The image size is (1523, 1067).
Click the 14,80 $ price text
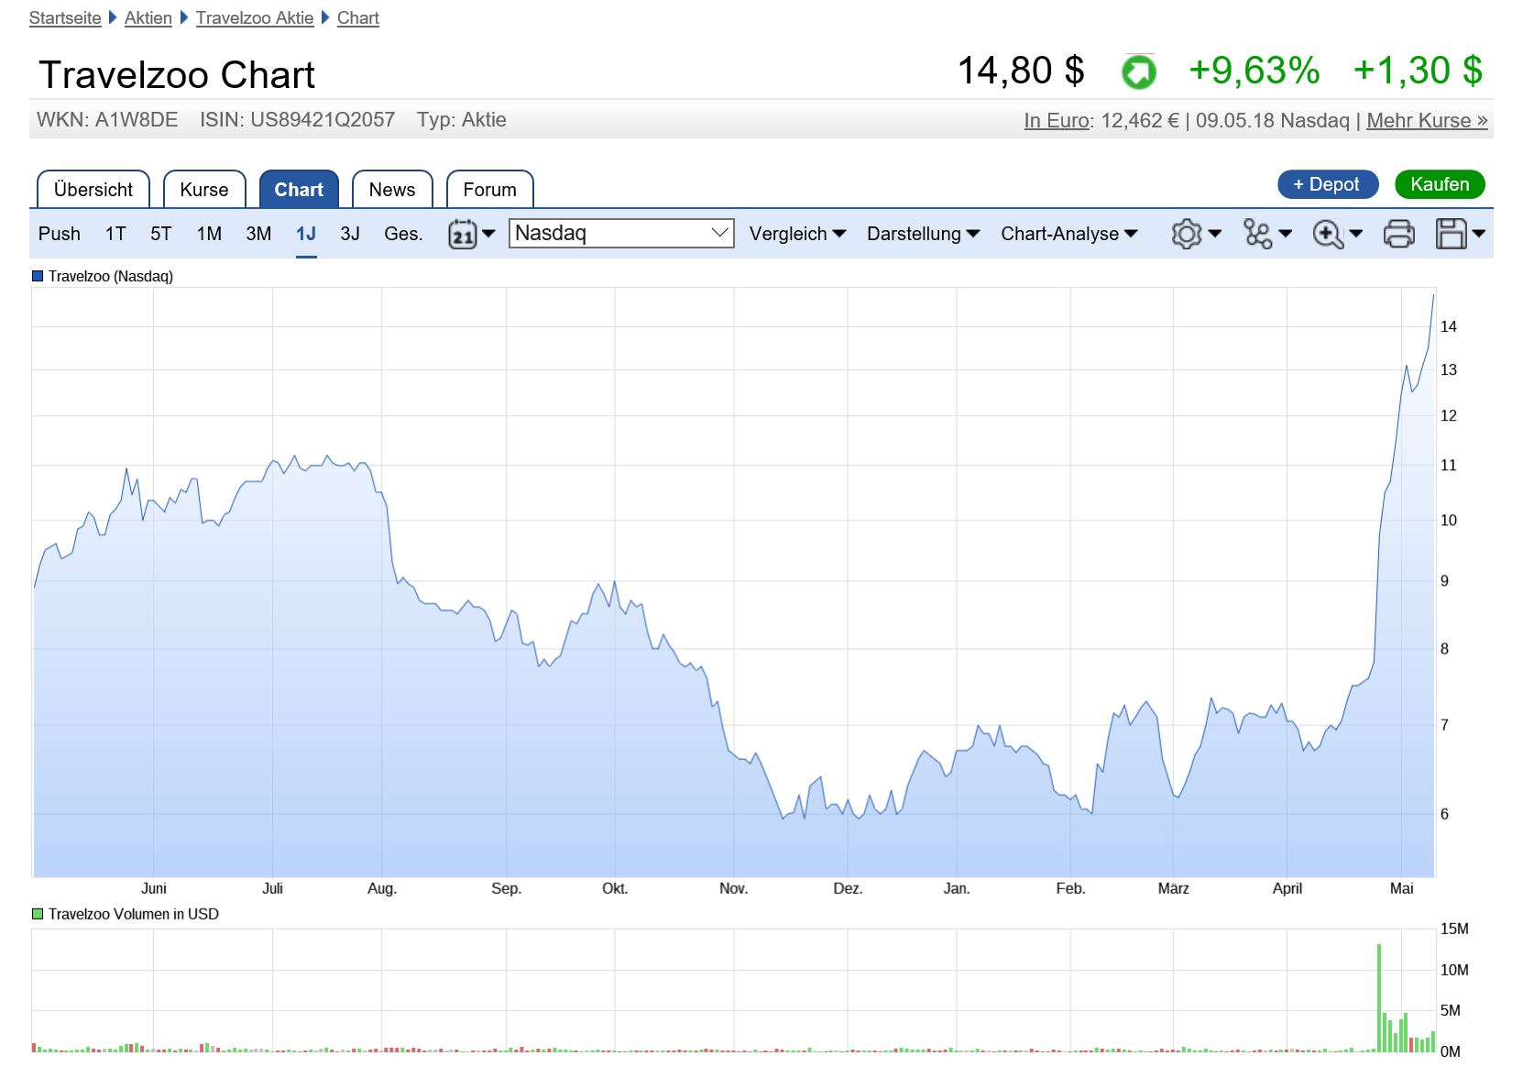tap(1021, 71)
